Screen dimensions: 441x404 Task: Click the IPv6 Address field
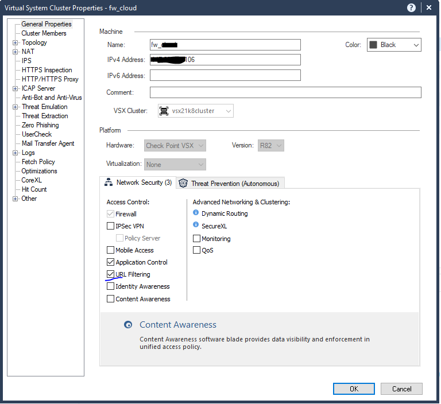pyautogui.click(x=225, y=75)
